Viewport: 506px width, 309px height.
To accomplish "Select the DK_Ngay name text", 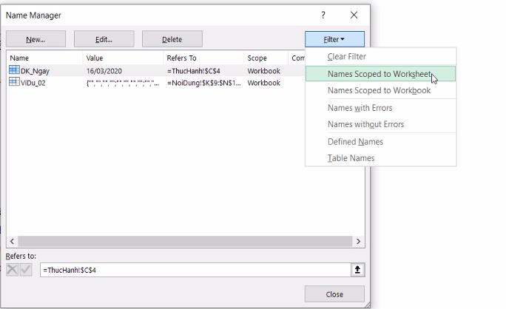I will pyautogui.click(x=35, y=71).
